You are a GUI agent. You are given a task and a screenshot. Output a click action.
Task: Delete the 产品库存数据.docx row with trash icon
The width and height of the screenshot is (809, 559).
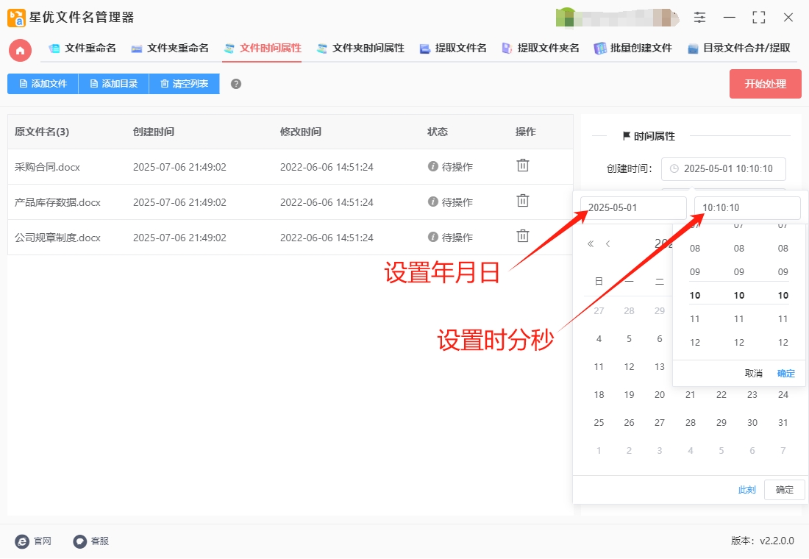pos(523,200)
